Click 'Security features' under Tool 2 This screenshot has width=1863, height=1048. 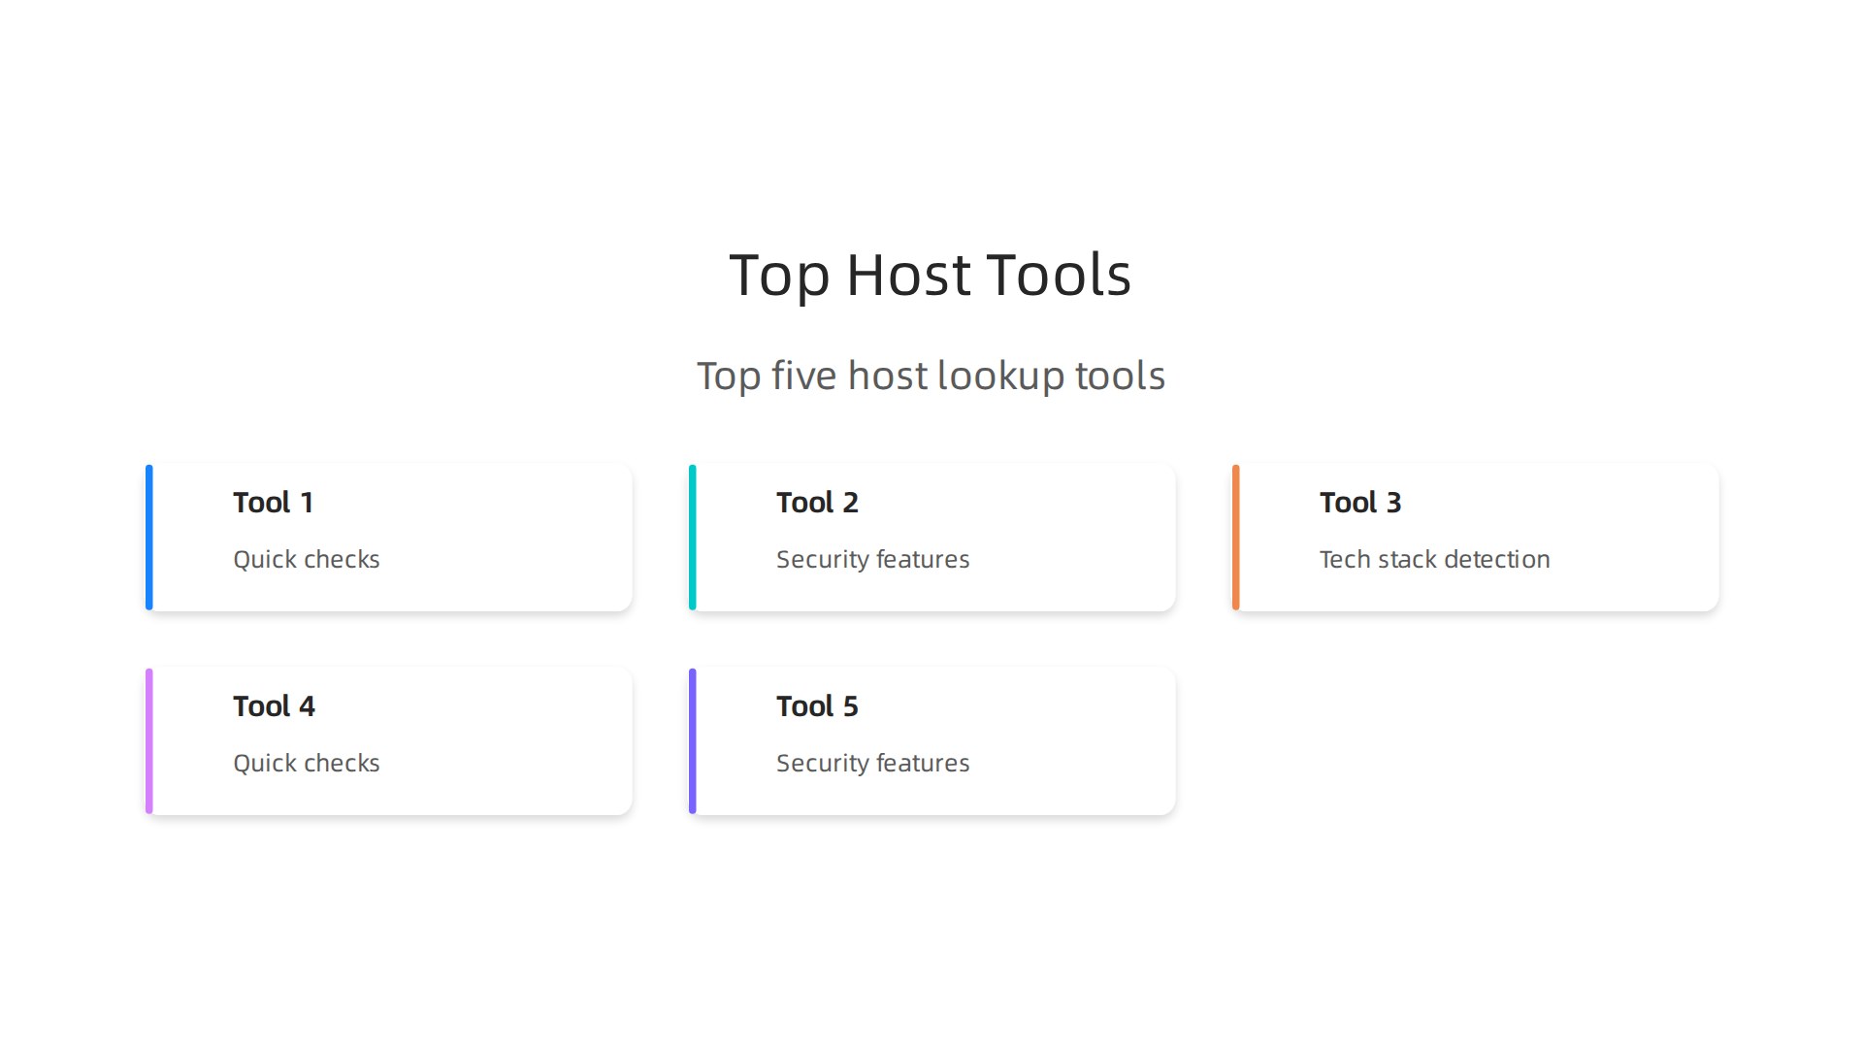coord(873,560)
